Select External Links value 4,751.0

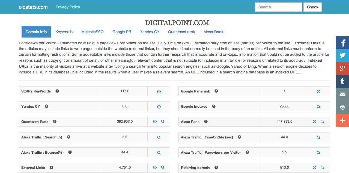125,168
